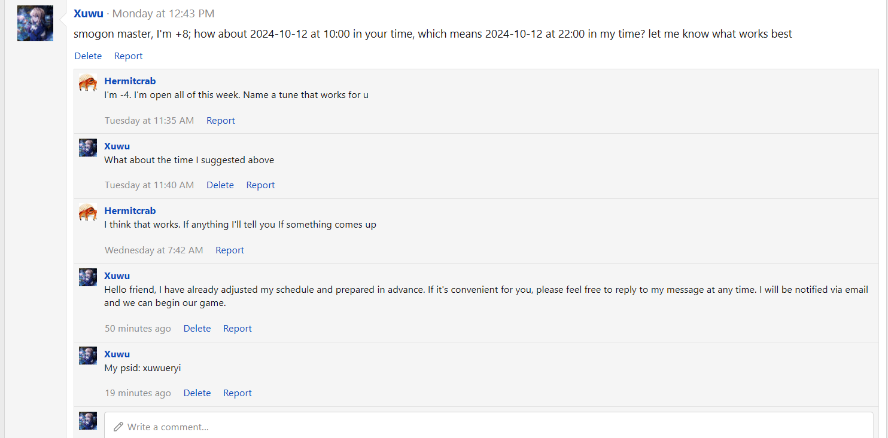The image size is (888, 438).
Task: Click Xuwu avatar beside "Hello friend" comment
Action: point(88,277)
